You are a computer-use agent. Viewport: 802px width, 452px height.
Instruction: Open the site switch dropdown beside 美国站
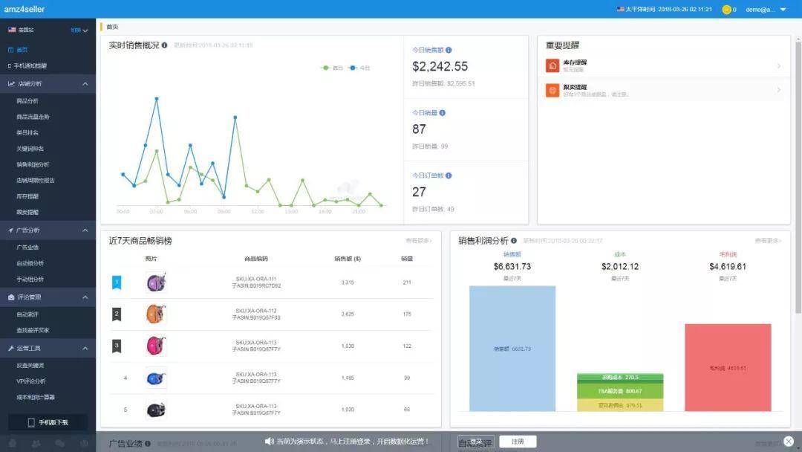click(79, 30)
